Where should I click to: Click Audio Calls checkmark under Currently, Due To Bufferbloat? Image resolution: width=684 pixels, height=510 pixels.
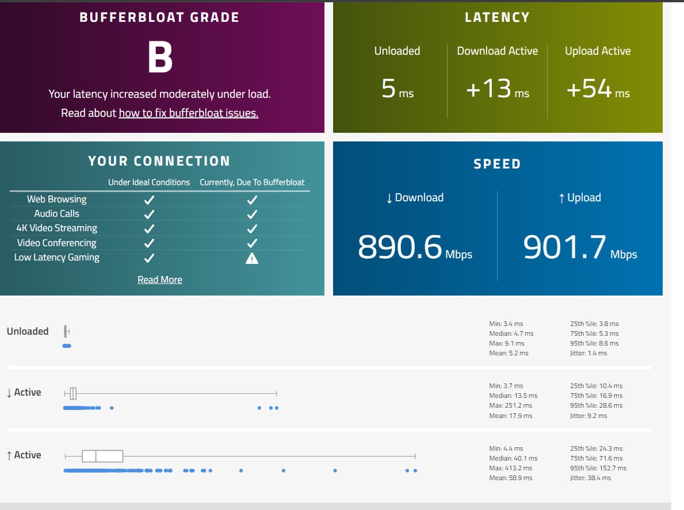(251, 214)
